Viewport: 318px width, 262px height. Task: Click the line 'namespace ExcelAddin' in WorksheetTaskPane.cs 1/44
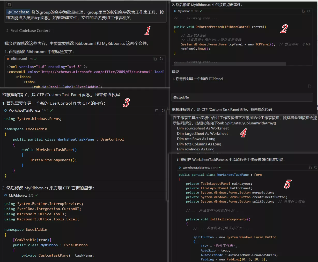pos(26,129)
